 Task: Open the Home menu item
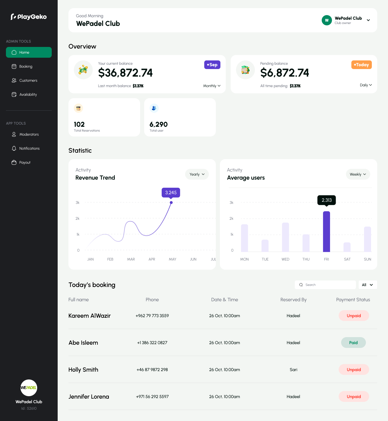click(x=29, y=52)
